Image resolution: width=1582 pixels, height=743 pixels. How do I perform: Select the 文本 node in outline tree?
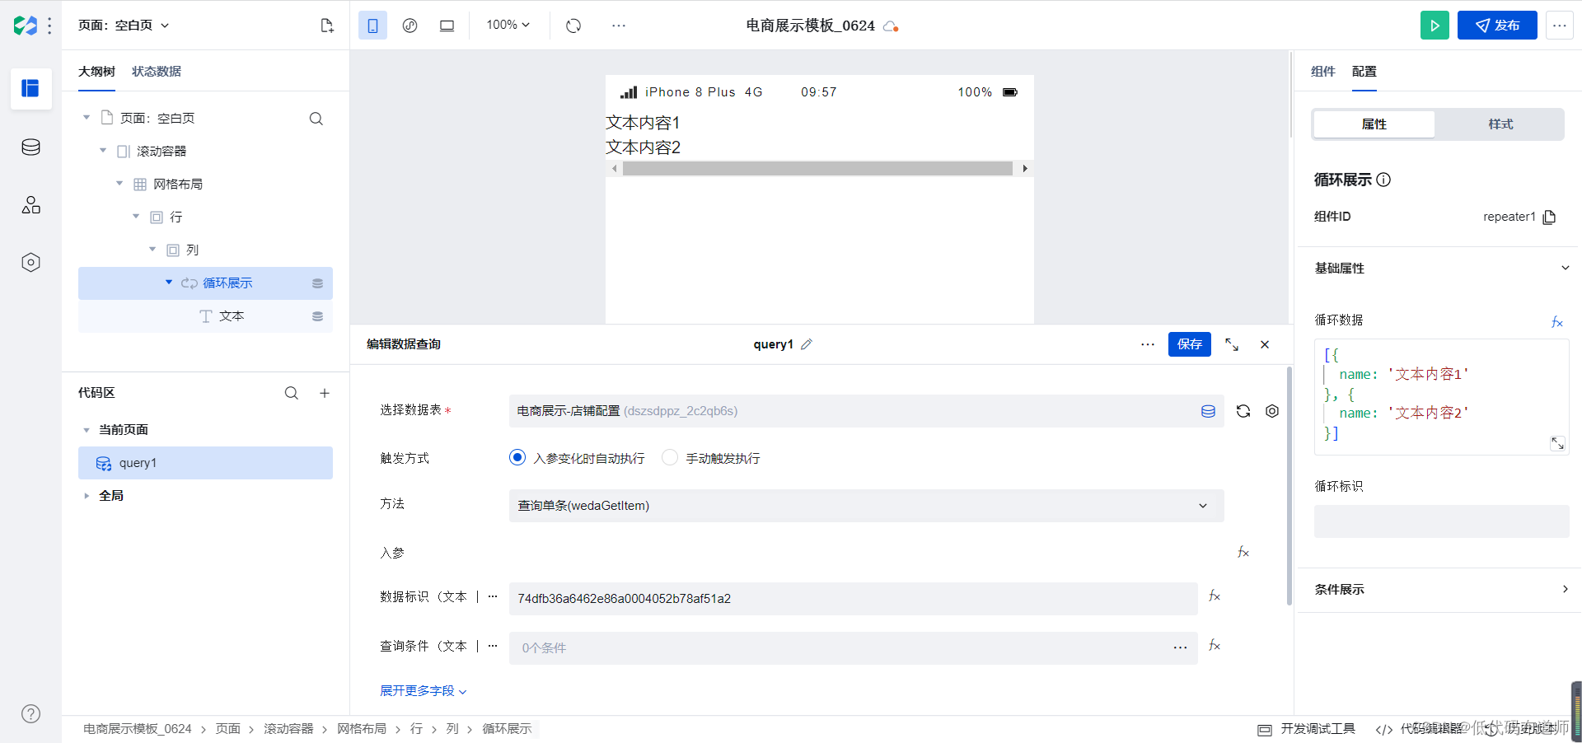tap(205, 316)
